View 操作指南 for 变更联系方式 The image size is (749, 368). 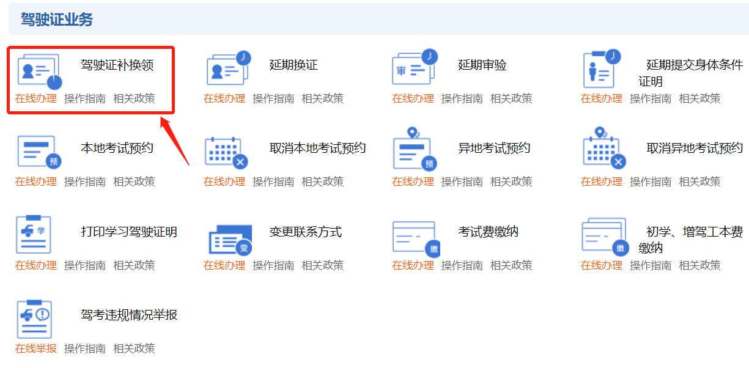click(x=273, y=265)
